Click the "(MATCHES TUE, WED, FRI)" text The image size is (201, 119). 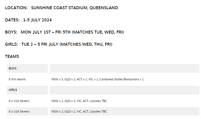[x=98, y=32]
